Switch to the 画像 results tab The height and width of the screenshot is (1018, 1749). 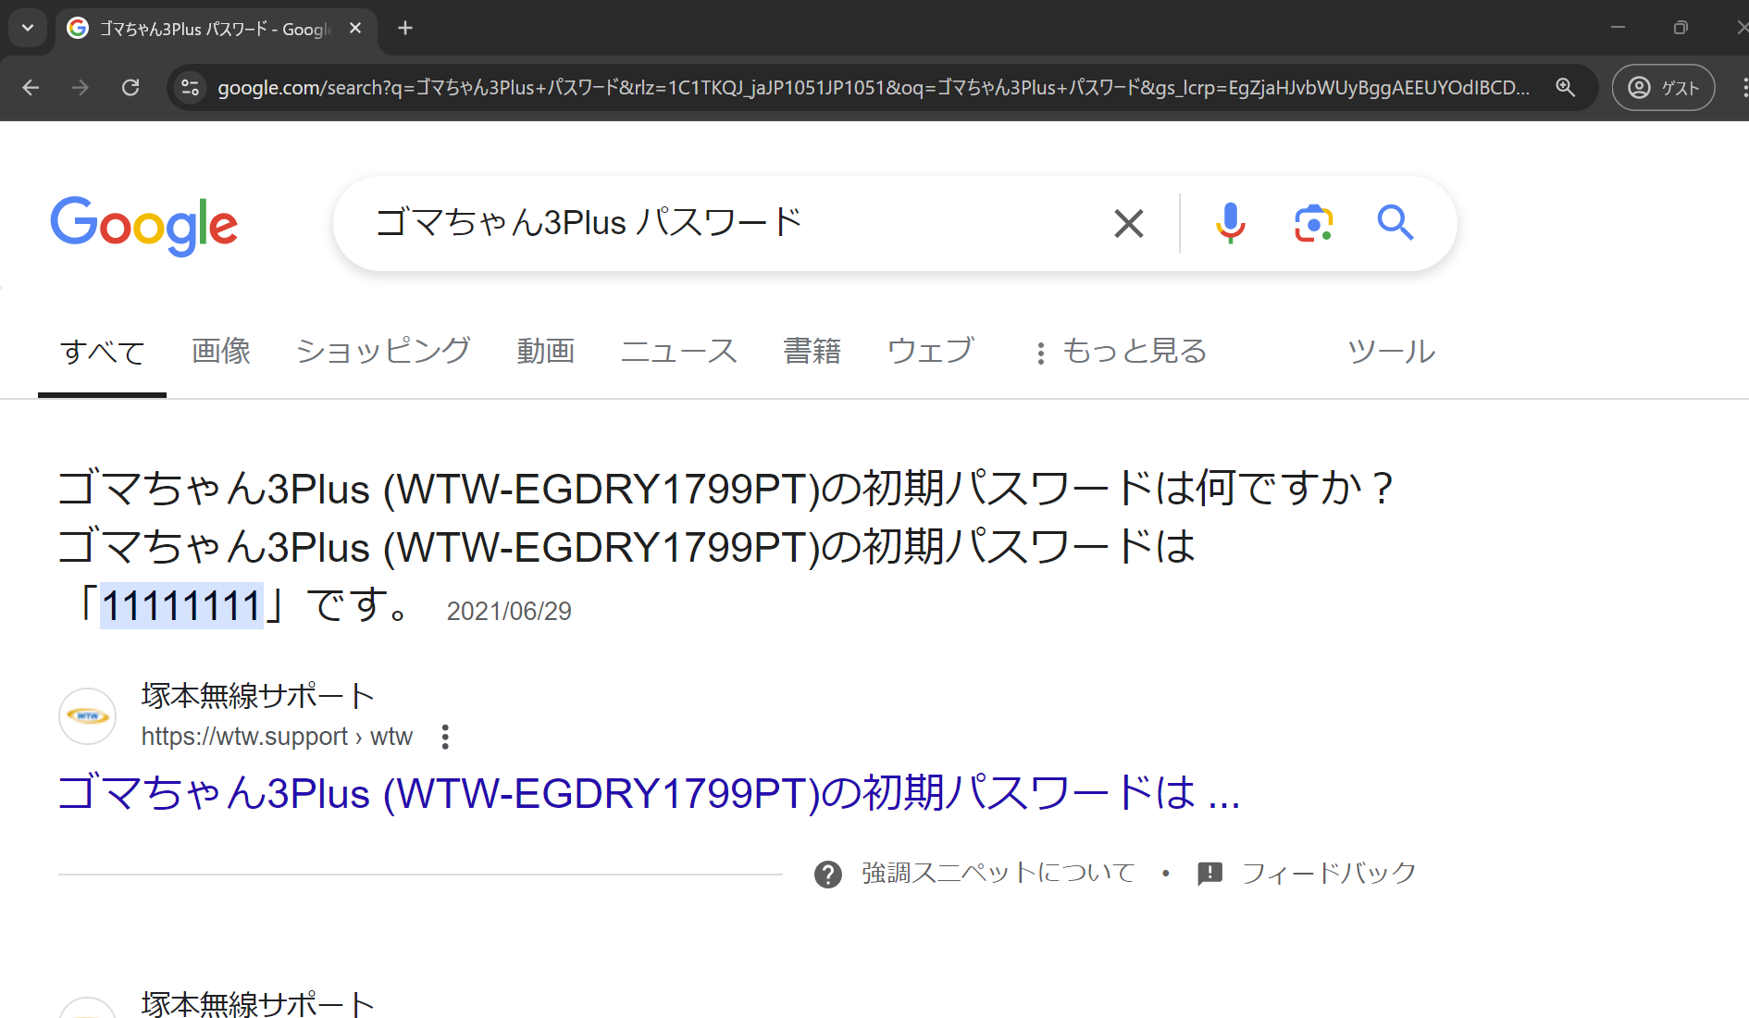pyautogui.click(x=220, y=351)
